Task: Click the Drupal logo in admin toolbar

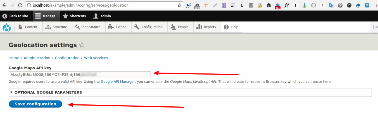Action: 7,27
